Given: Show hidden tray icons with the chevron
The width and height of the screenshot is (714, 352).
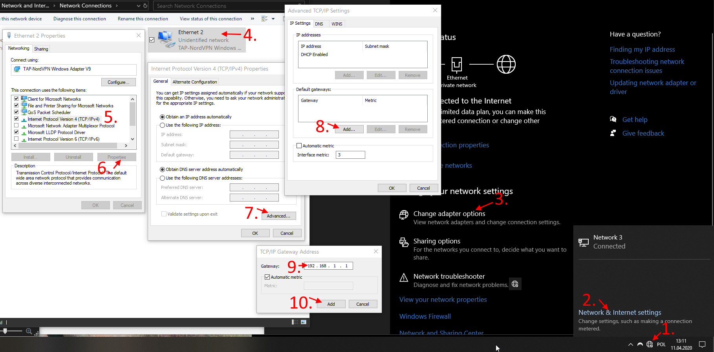Looking at the screenshot, I should pyautogui.click(x=630, y=344).
